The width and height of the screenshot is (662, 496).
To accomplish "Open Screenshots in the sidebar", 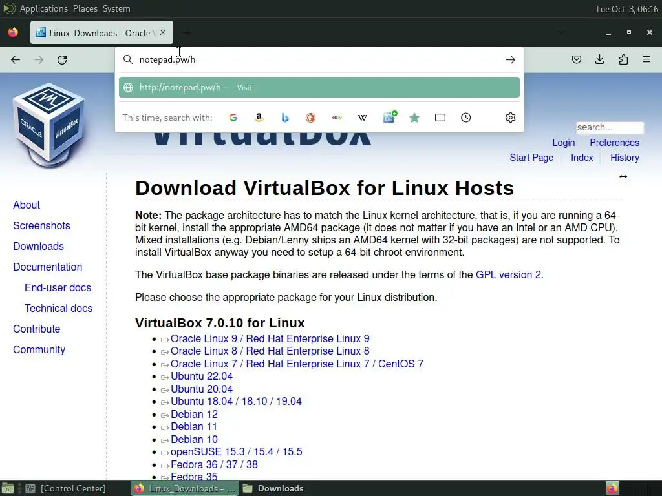I will [41, 225].
